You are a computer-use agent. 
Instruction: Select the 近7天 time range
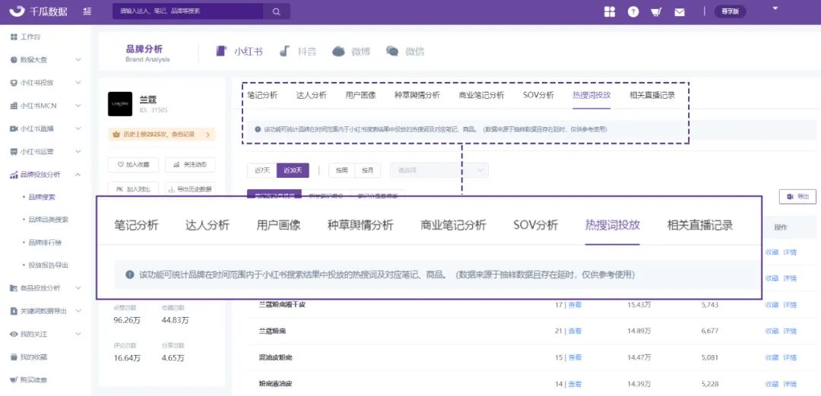(x=262, y=170)
